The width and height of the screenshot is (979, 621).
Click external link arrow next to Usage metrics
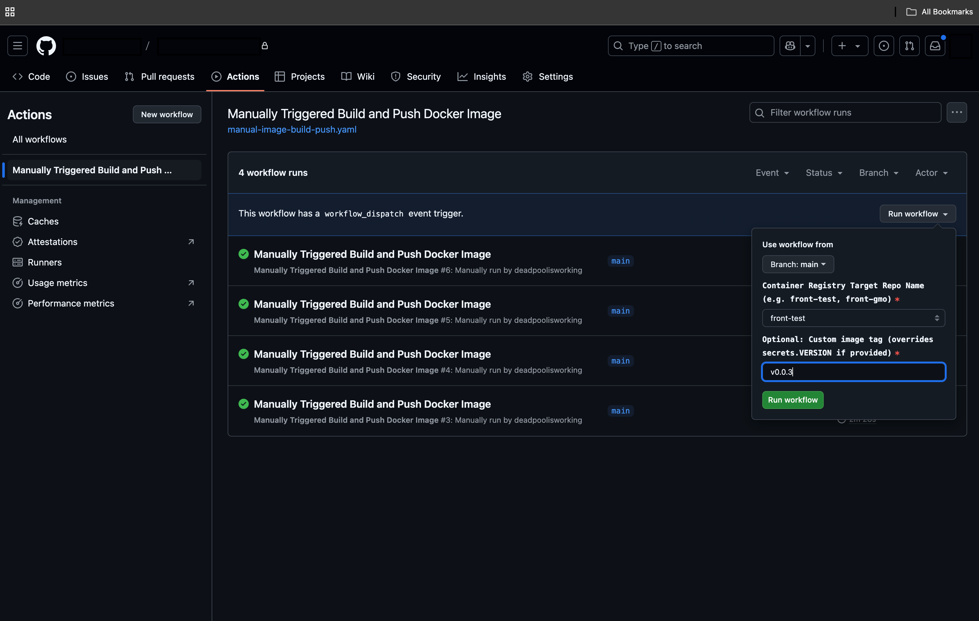(191, 283)
